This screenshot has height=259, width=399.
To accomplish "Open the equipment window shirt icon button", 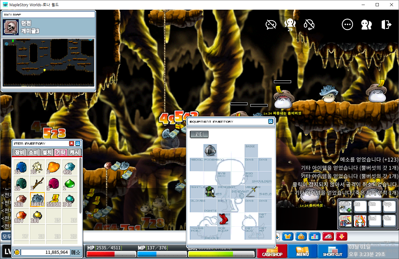I will (288, 237).
